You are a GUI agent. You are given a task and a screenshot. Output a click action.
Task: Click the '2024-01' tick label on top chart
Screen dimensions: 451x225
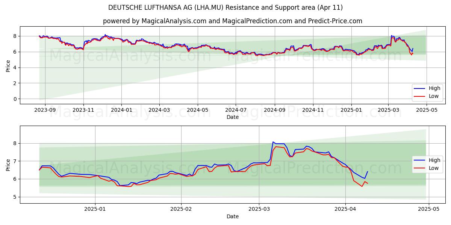(121, 110)
